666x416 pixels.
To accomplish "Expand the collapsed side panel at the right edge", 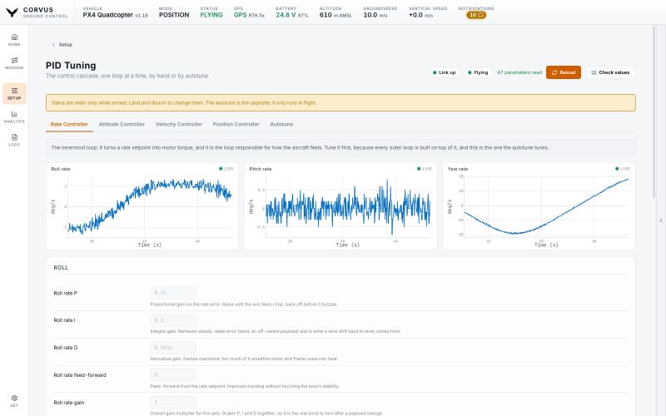I will pyautogui.click(x=661, y=220).
